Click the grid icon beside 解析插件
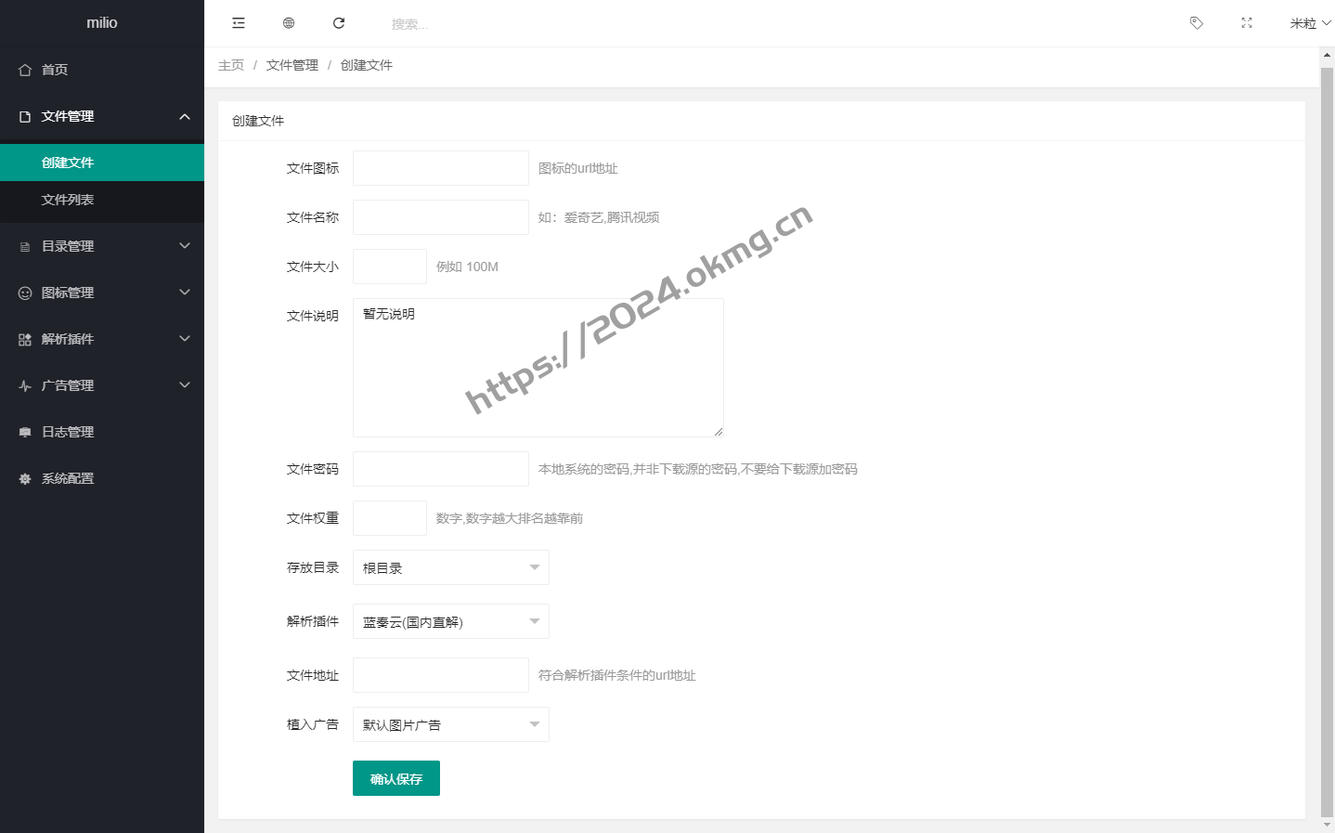 [23, 339]
